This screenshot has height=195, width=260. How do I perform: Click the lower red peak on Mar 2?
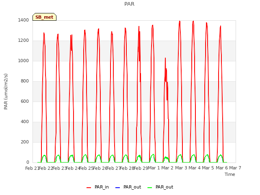165,58
